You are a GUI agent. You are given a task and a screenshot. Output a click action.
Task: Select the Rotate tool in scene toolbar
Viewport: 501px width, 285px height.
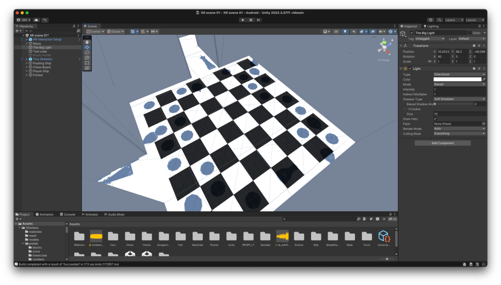click(87, 52)
